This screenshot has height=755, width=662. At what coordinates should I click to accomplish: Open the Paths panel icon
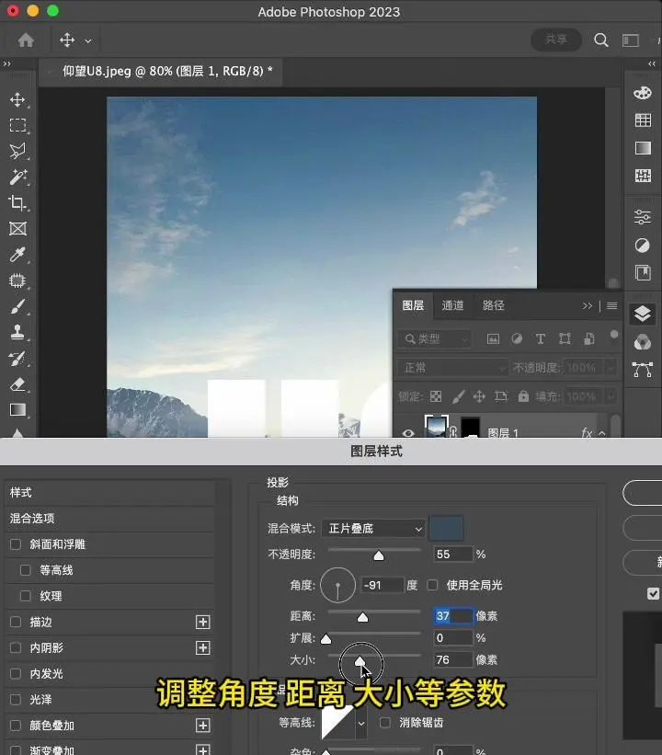(643, 370)
